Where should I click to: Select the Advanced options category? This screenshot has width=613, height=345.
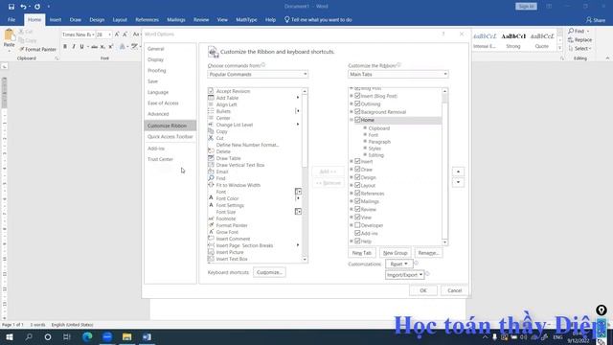(x=170, y=114)
